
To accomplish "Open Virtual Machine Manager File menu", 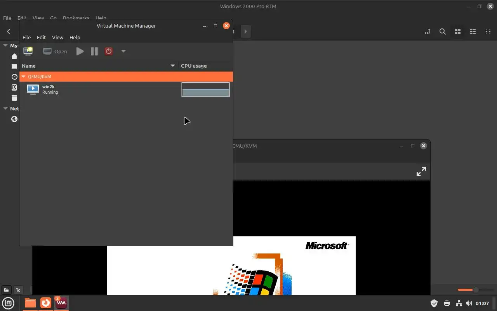I will coord(26,37).
